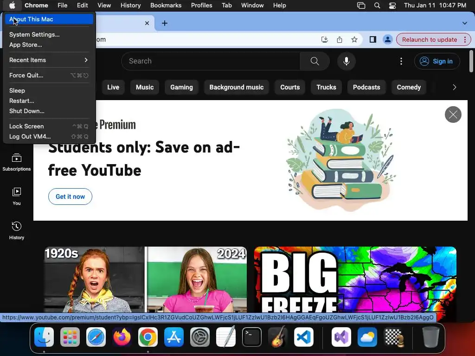Click the install app icon in address bar

[324, 40]
